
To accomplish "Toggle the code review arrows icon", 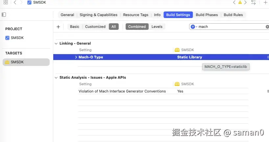I will point(254,2).
